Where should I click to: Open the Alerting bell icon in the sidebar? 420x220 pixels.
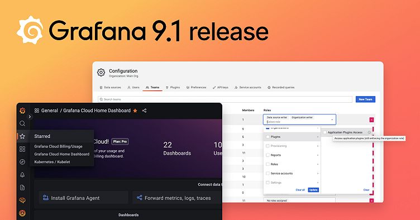tap(22, 175)
